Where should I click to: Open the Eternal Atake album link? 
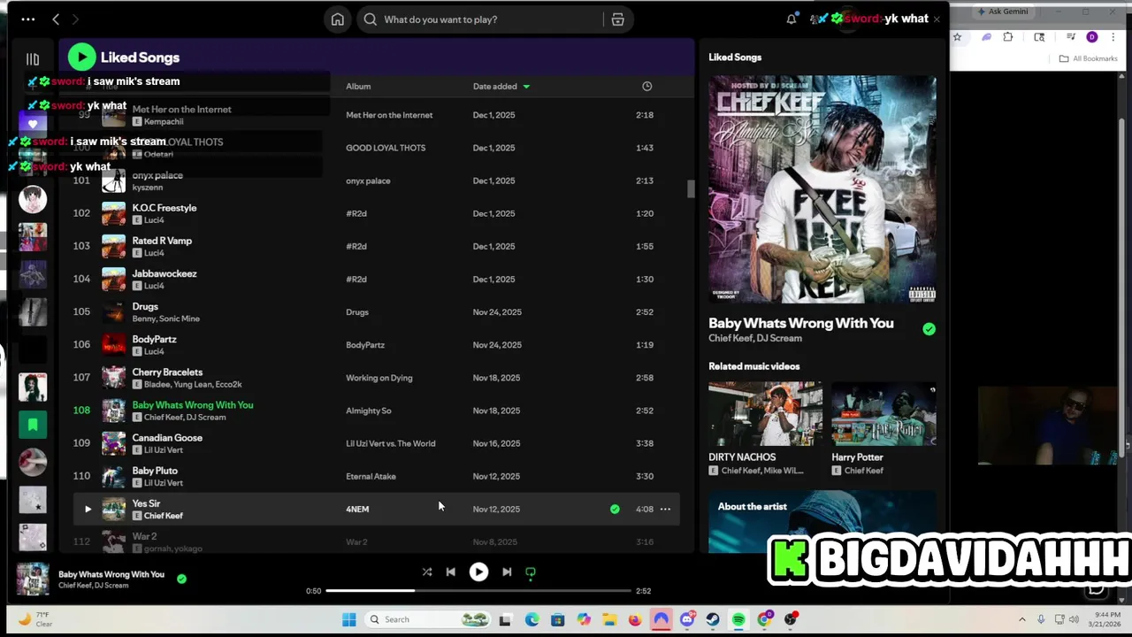pos(371,476)
